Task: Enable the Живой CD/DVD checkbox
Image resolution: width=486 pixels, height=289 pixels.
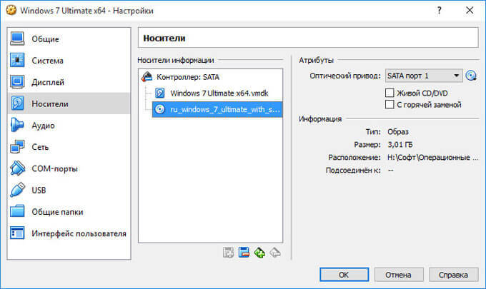Action: point(390,93)
